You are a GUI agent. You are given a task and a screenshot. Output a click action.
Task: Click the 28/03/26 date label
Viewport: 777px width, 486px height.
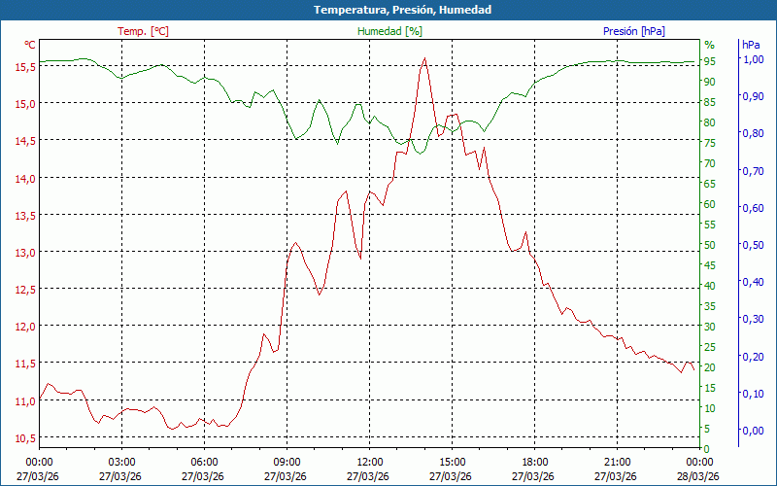click(x=699, y=476)
